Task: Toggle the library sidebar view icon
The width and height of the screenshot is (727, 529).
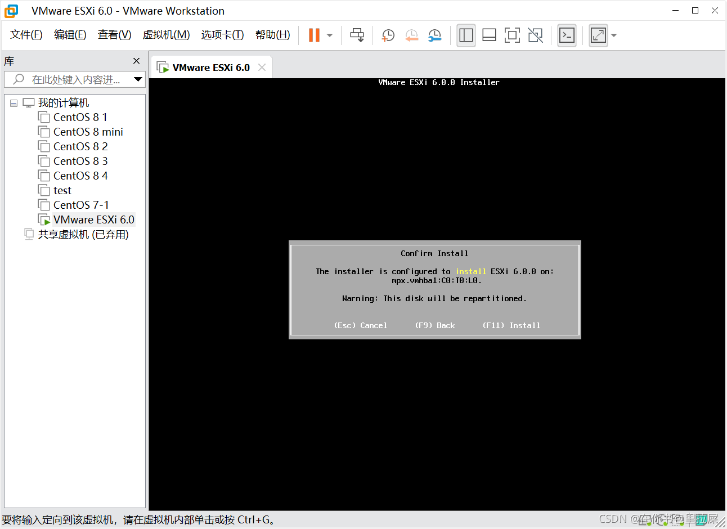Action: [x=466, y=35]
